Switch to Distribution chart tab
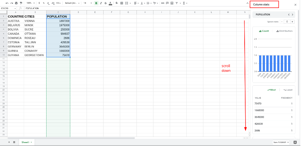This screenshot has height=146, width=301. coord(284,31)
